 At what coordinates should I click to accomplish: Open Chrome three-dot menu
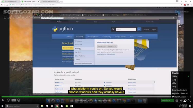pos(191,5)
